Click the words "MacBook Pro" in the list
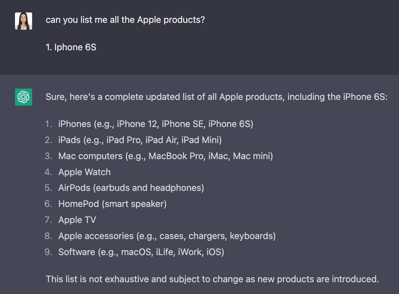The image size is (399, 294). [177, 156]
